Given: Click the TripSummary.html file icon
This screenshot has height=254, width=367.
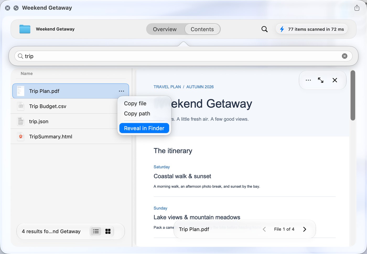Looking at the screenshot, I should click(21, 137).
